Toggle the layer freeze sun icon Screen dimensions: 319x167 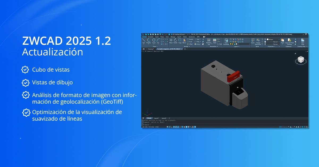tap(233, 44)
